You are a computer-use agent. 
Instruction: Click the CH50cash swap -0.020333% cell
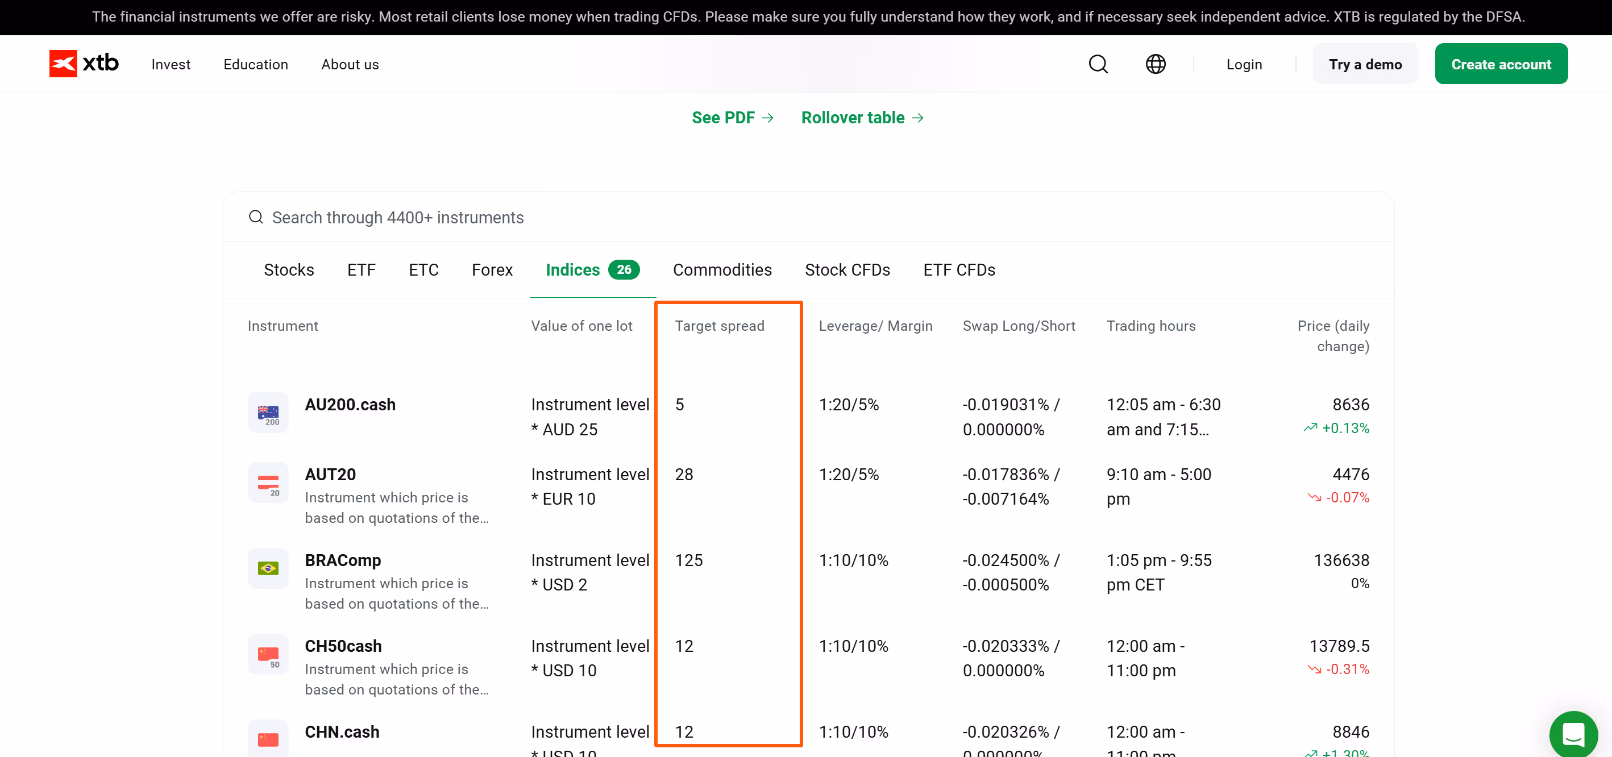point(1011,658)
